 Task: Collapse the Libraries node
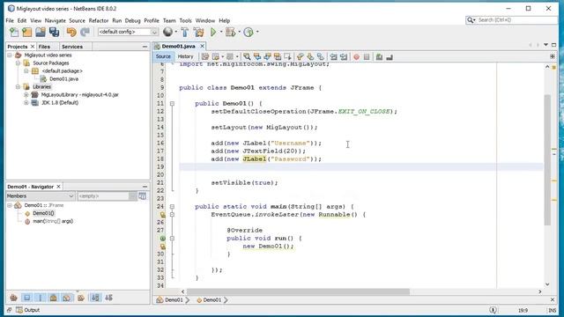[x=18, y=86]
